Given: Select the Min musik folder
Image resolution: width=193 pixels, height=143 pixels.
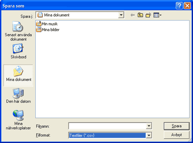Looking at the screenshot, I should click(x=47, y=24).
